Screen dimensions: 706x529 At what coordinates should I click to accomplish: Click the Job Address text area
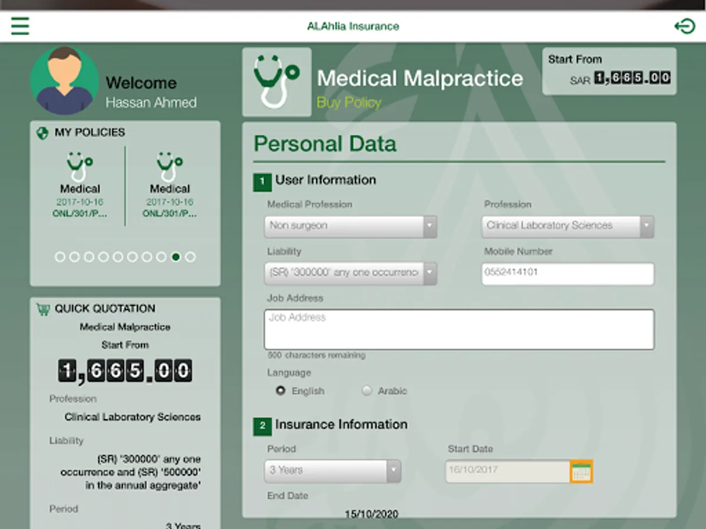459,330
